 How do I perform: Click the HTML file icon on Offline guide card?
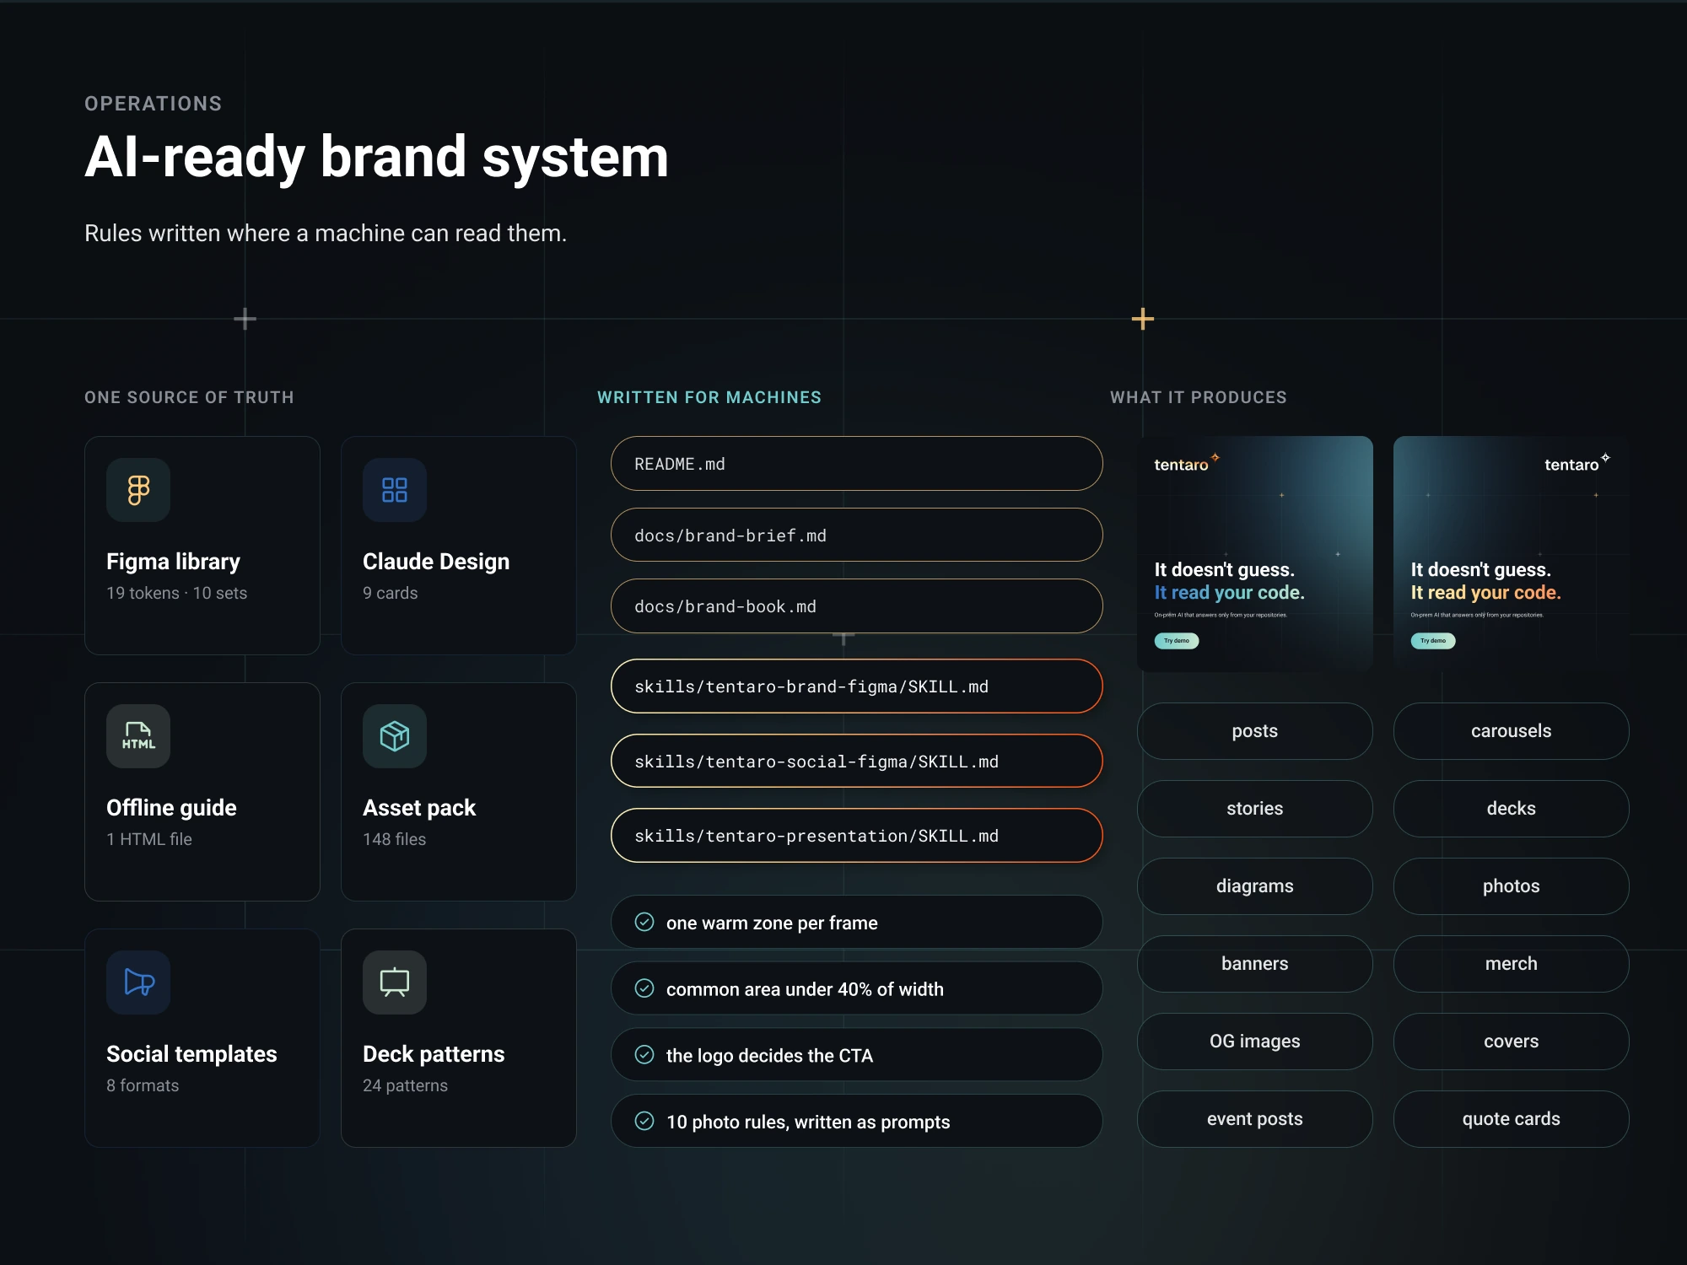[x=138, y=736]
